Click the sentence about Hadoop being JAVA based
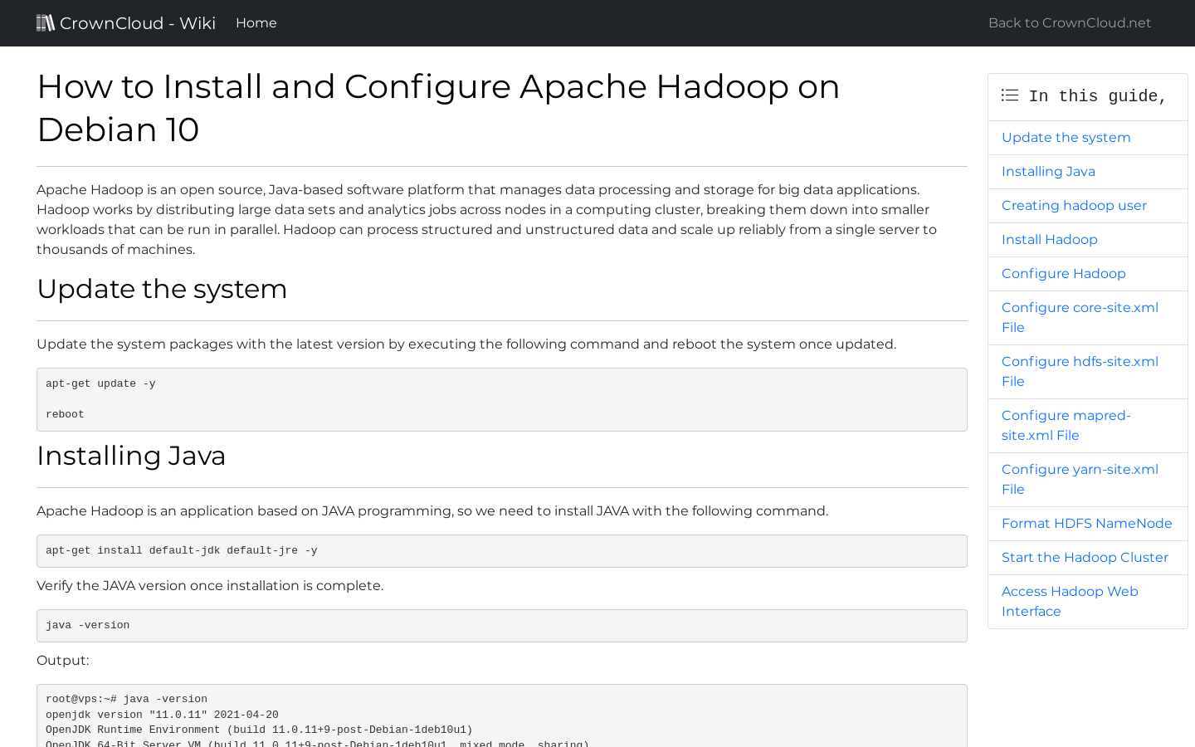Screen dimensions: 1195x747 pos(432,511)
